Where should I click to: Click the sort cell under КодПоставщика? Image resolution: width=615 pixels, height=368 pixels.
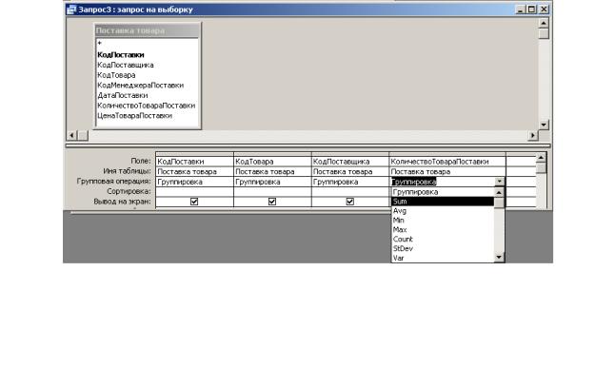350,192
